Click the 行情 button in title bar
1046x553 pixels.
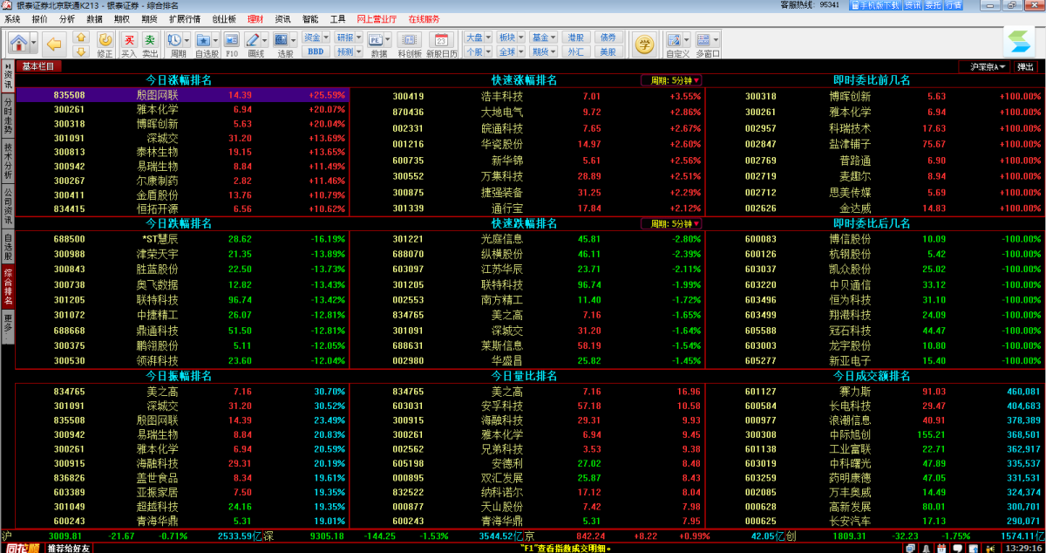pos(953,5)
